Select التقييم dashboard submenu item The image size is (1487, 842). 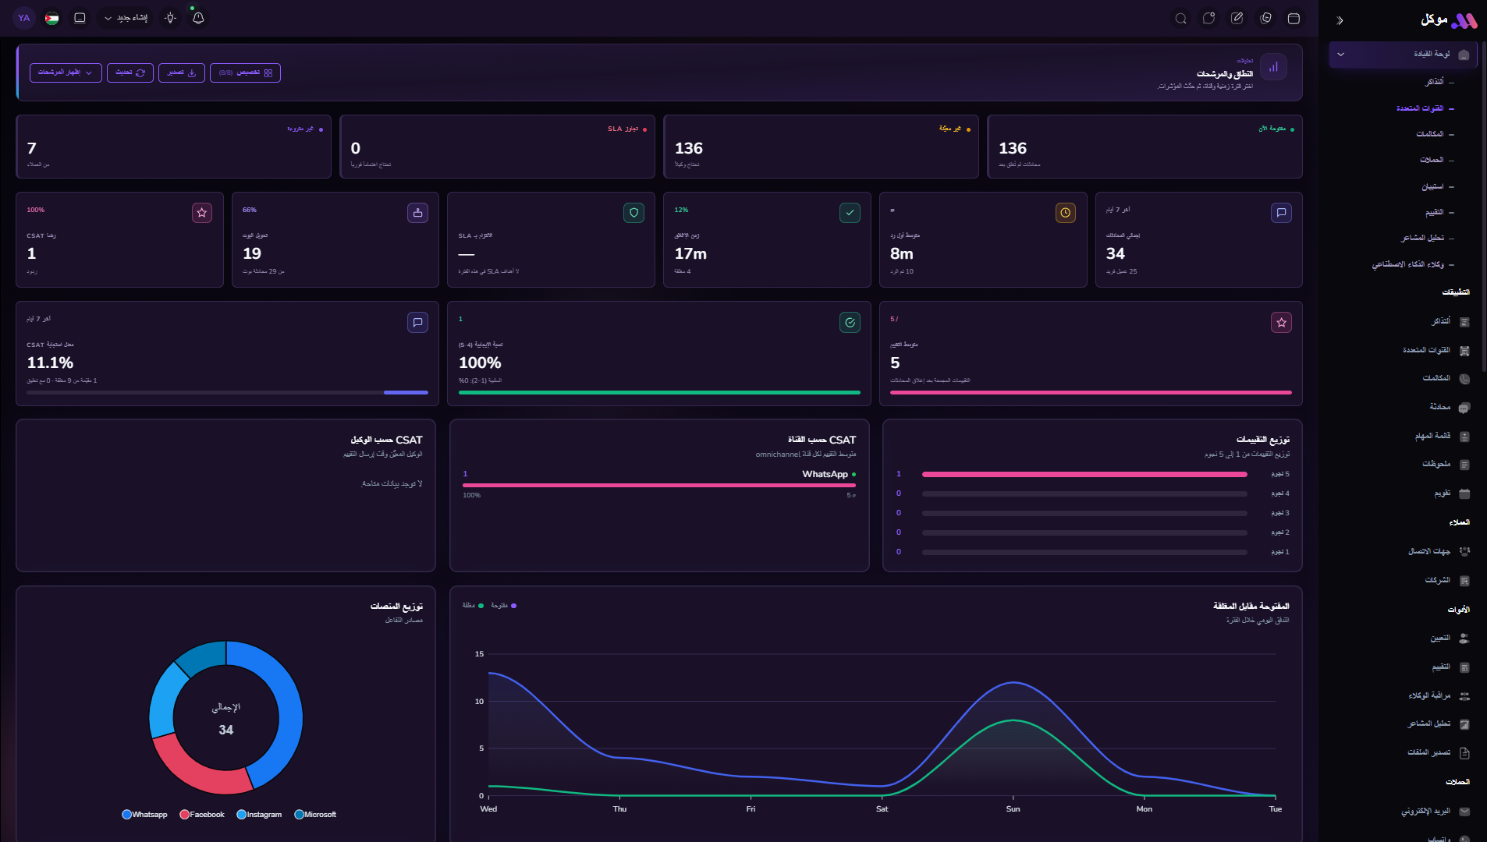[x=1435, y=212]
